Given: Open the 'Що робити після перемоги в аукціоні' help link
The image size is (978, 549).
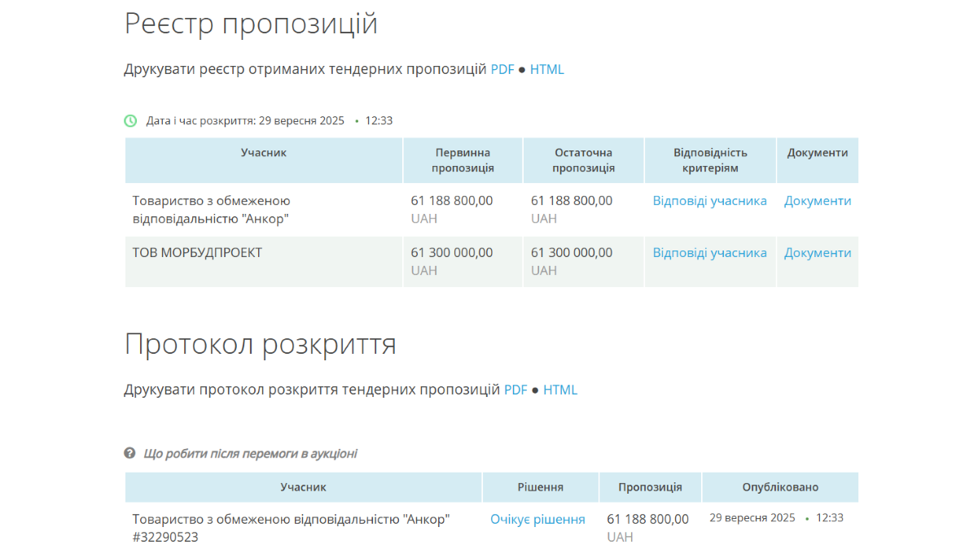Looking at the screenshot, I should (250, 454).
